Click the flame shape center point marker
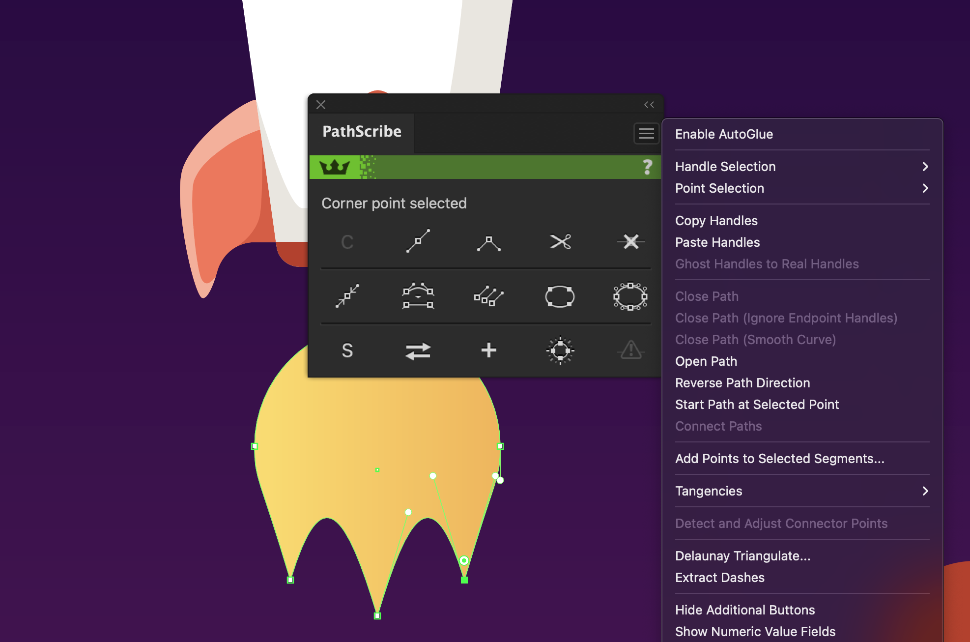Viewport: 970px width, 642px height. 377,470
